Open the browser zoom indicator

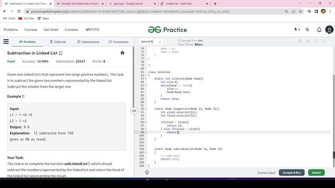point(286,11)
